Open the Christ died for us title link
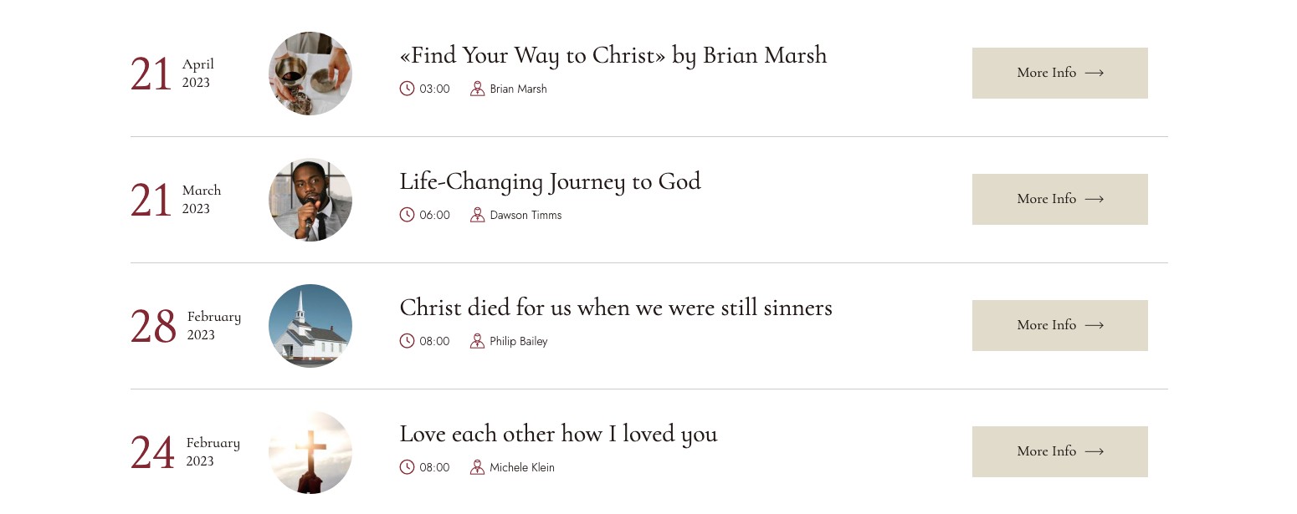 (x=616, y=308)
